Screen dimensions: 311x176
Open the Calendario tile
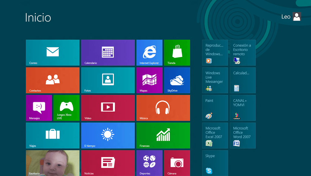pyautogui.click(x=108, y=52)
